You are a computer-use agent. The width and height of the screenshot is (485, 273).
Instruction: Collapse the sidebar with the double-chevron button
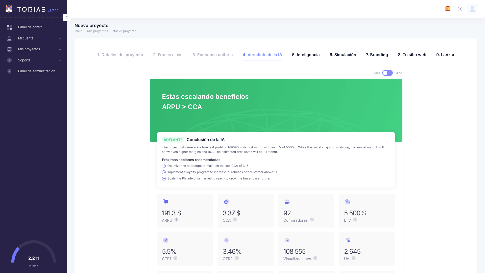click(67, 17)
